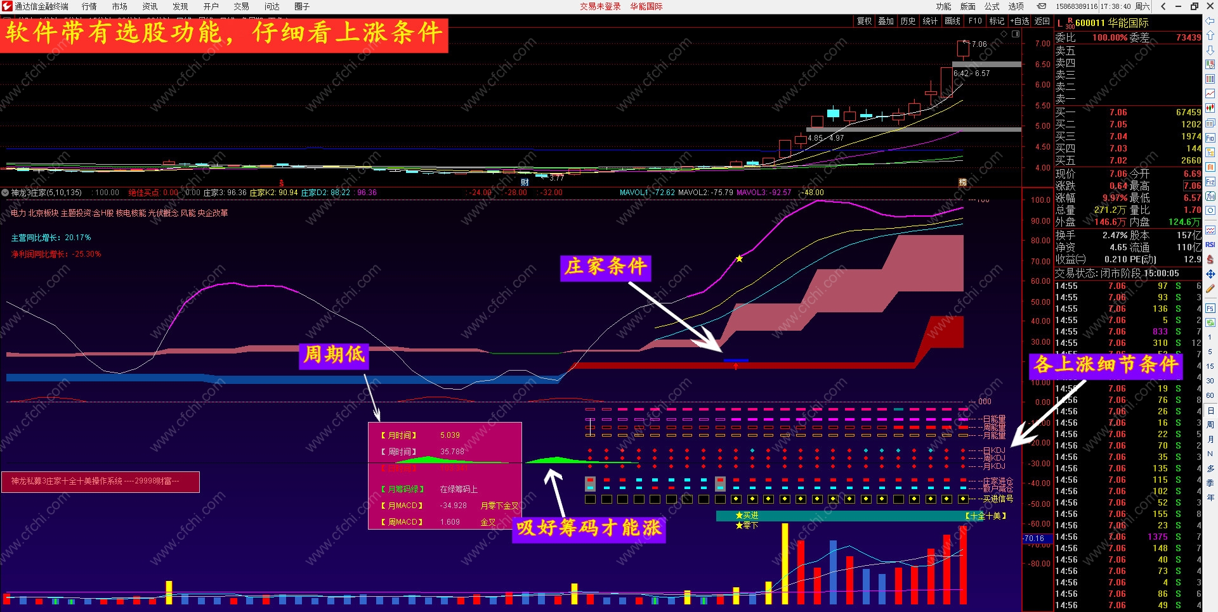Click the 600011 华能国际 stock title
Image resolution: width=1218 pixels, height=612 pixels.
pos(1112,23)
